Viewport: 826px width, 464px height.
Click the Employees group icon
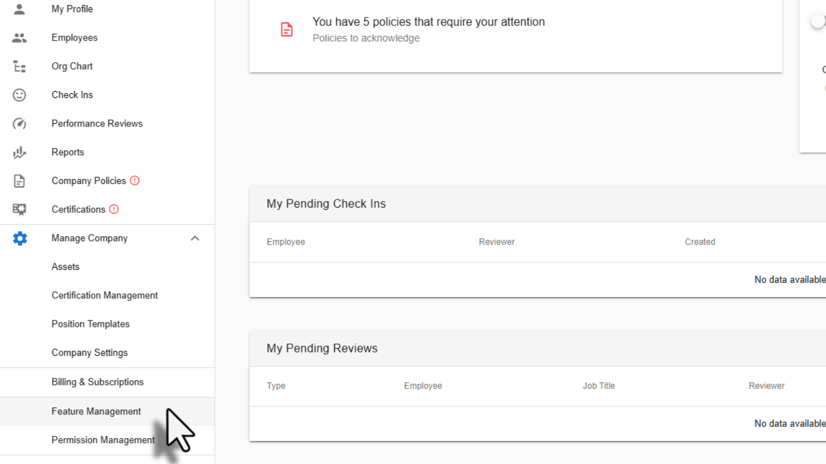(19, 38)
